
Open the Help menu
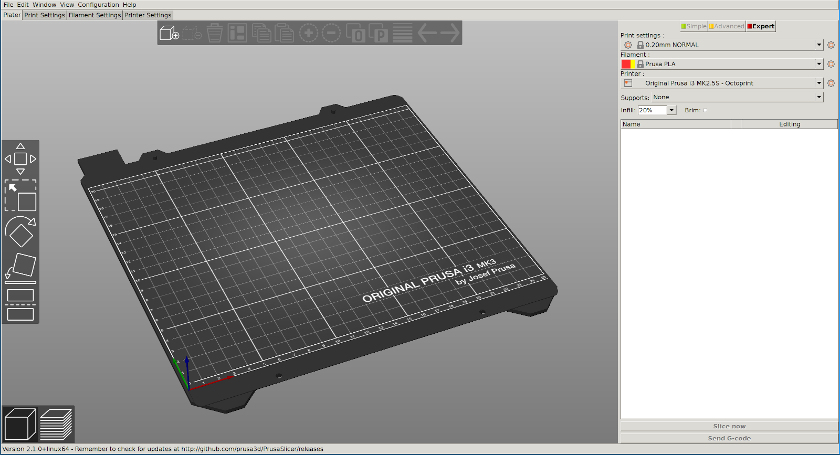pyautogui.click(x=130, y=5)
